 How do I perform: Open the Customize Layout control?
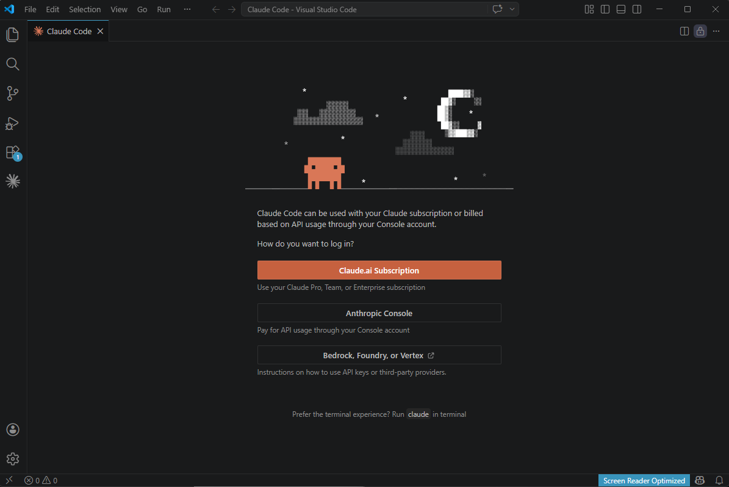pos(589,9)
